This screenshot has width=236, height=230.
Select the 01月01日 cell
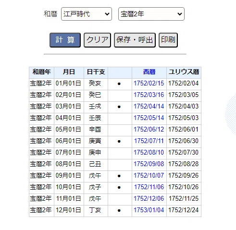click(69, 84)
